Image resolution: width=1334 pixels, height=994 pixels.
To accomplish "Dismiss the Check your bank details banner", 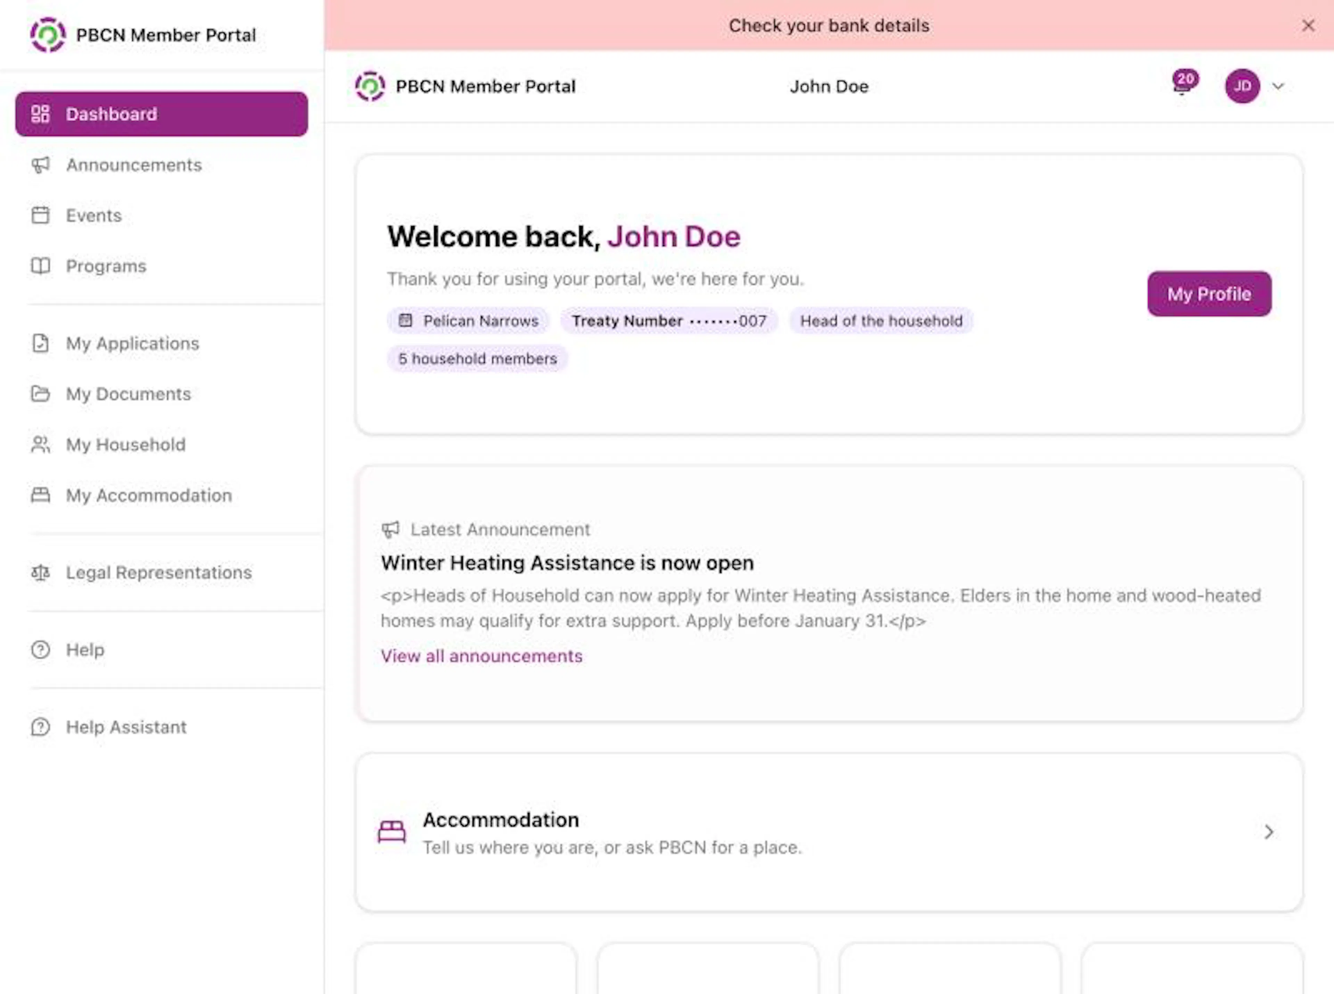I will click(1308, 25).
